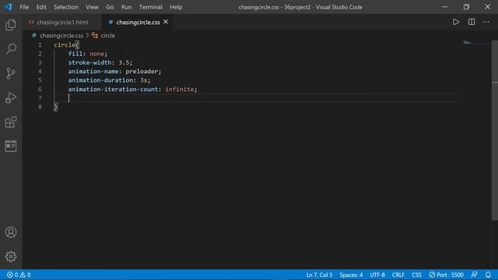Open the editor More Actions ellipsis
The height and width of the screenshot is (280, 498).
tap(486, 22)
